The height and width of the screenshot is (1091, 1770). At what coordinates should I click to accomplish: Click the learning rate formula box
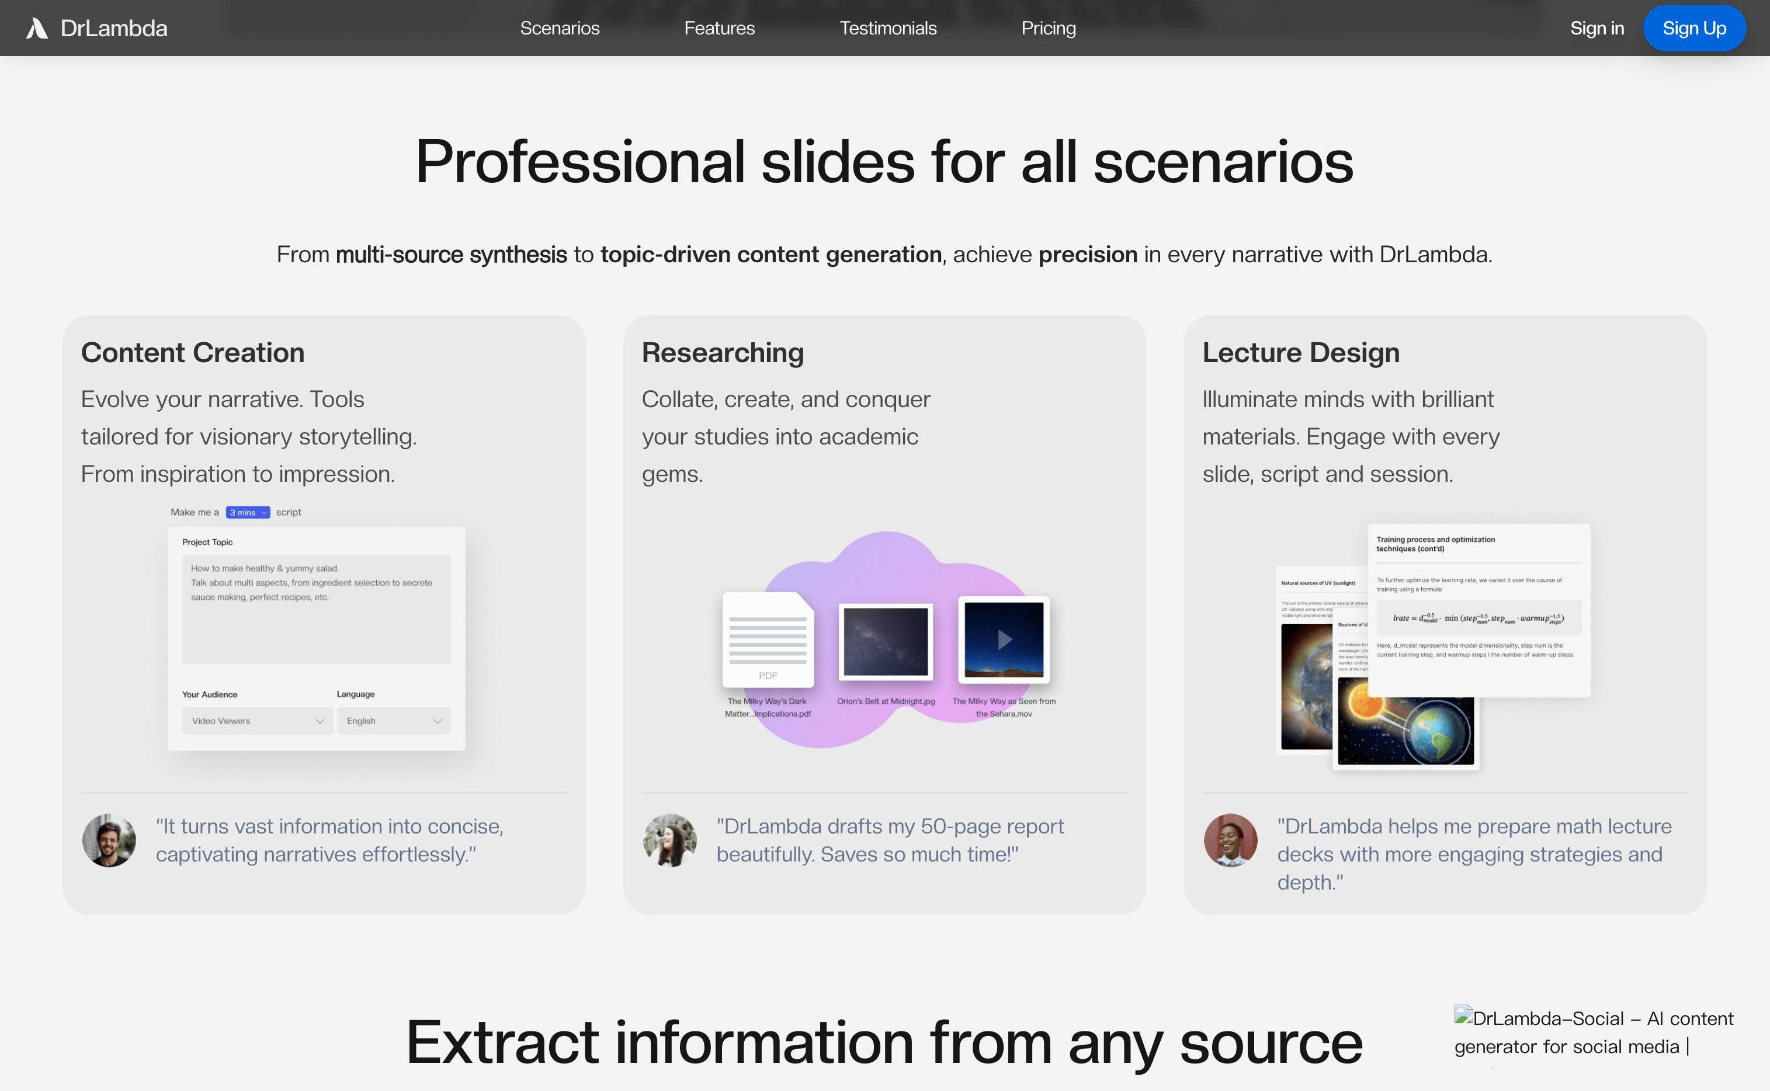click(1479, 618)
